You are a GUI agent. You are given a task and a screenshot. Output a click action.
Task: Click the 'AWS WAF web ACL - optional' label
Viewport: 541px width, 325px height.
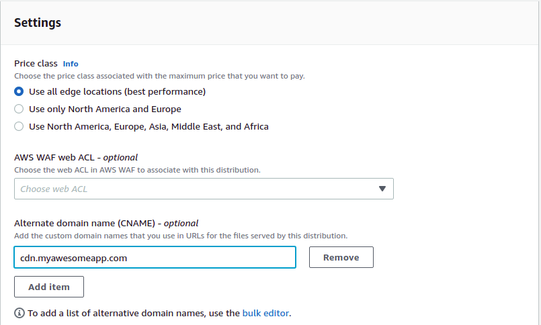(76, 157)
